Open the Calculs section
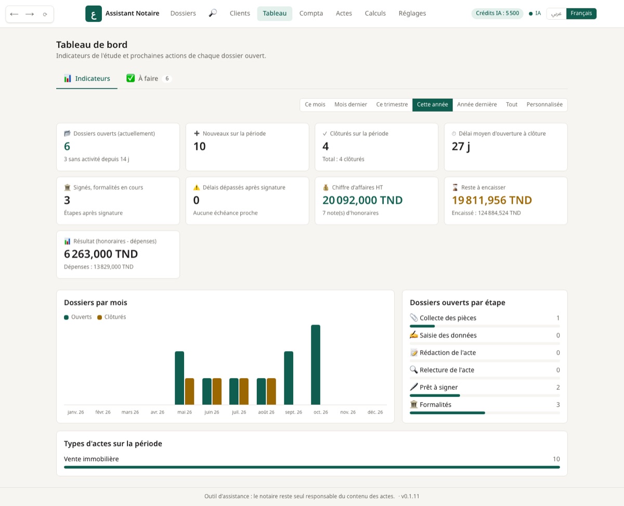 [375, 14]
